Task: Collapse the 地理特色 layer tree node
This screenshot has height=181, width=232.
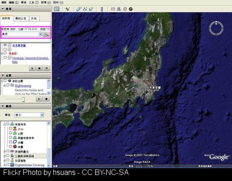Action: tap(5, 124)
